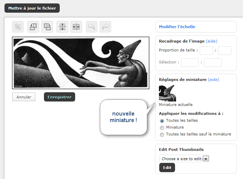Screen dimensions: 243x179
Task: Select Toutes les tailles sauf la miniature
Action: 162,135
